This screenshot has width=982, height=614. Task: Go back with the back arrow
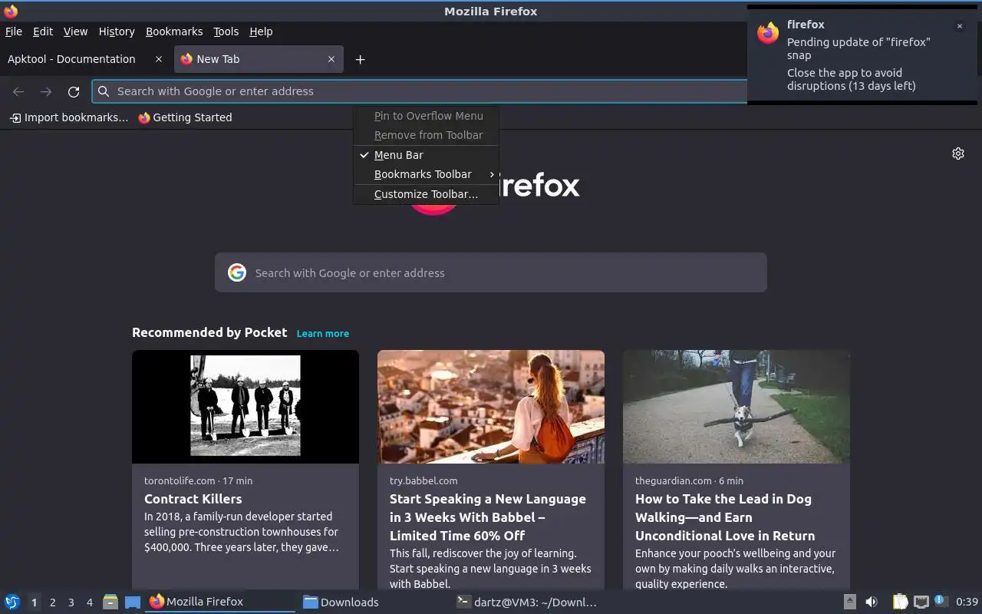(x=18, y=91)
